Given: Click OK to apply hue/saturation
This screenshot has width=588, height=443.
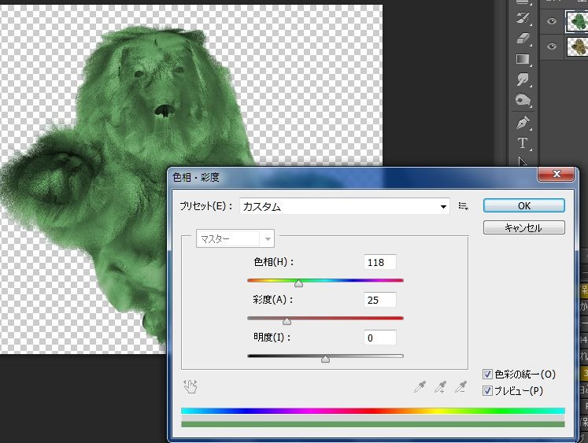Looking at the screenshot, I should point(523,205).
